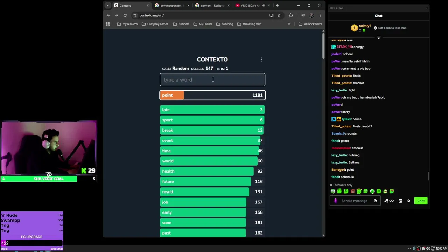Open the apps grid in bookmarks bar

click(x=108, y=24)
